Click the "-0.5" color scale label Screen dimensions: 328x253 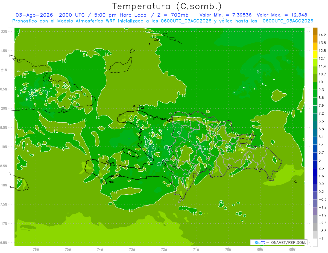click(323, 200)
